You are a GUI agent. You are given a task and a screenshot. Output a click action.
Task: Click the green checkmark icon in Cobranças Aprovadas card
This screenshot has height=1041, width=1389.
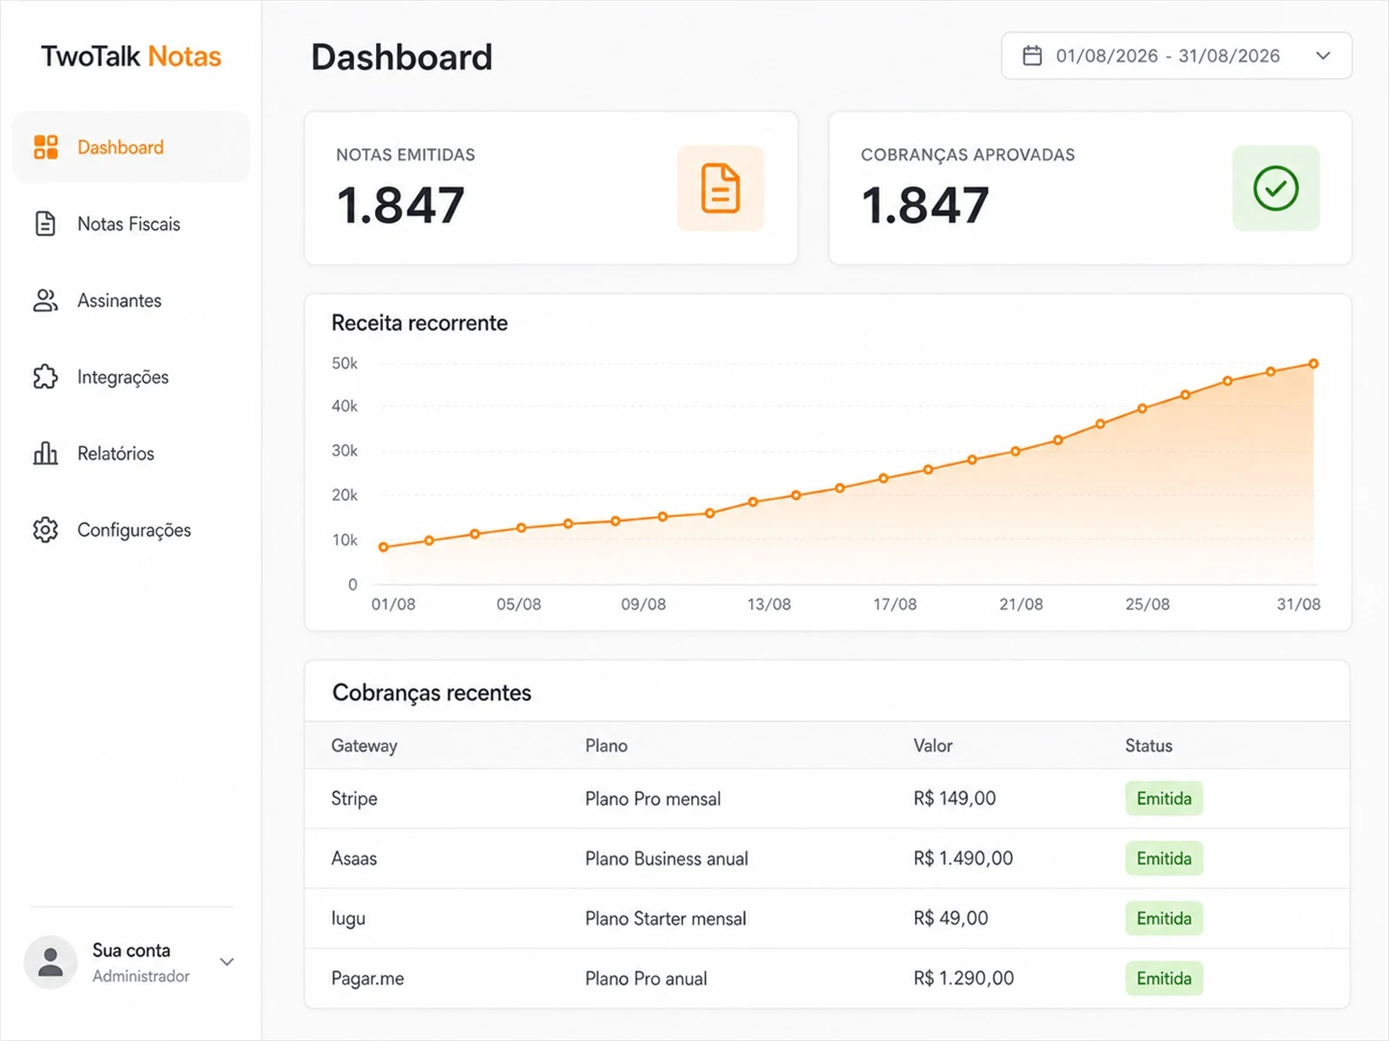1276,188
